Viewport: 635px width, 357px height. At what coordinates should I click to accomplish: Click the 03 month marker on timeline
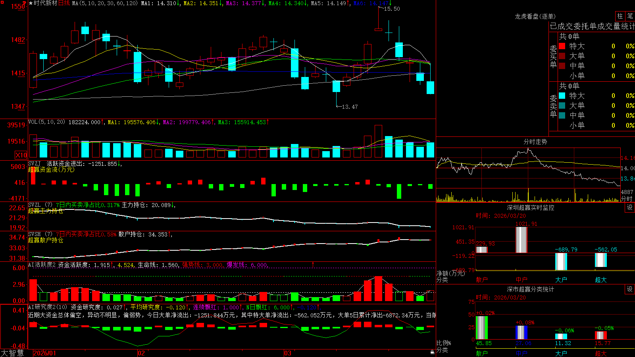288,353
